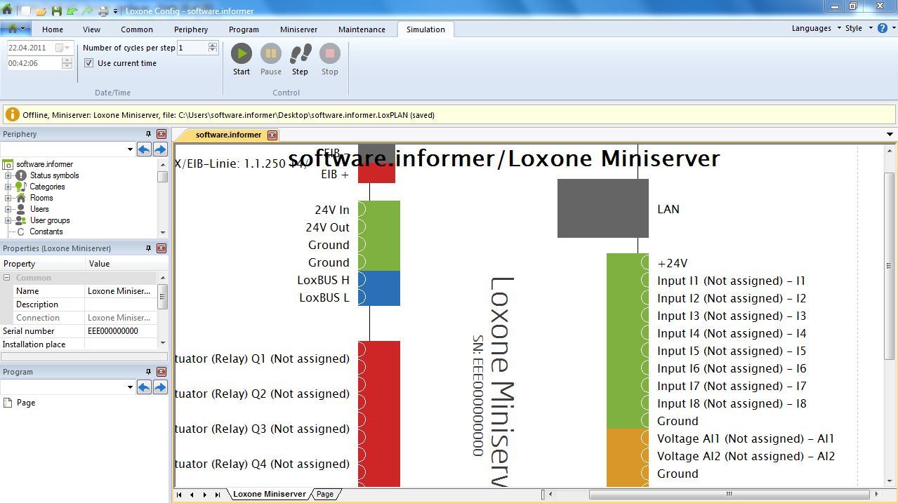Open the Help question mark button

[883, 28]
